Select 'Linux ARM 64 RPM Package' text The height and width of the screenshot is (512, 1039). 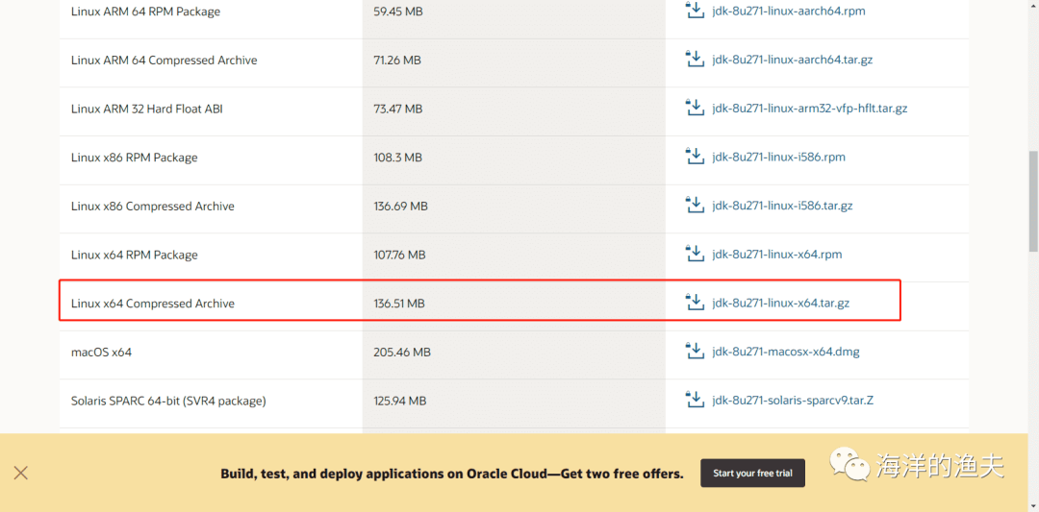[x=145, y=12]
